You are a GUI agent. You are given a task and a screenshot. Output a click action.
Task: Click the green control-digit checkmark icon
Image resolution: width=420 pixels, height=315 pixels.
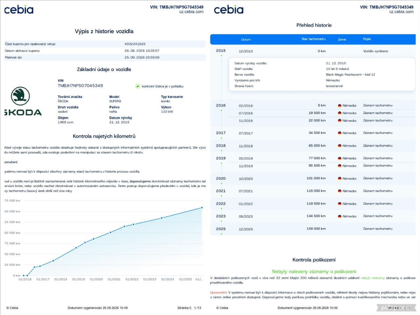[x=138, y=86]
